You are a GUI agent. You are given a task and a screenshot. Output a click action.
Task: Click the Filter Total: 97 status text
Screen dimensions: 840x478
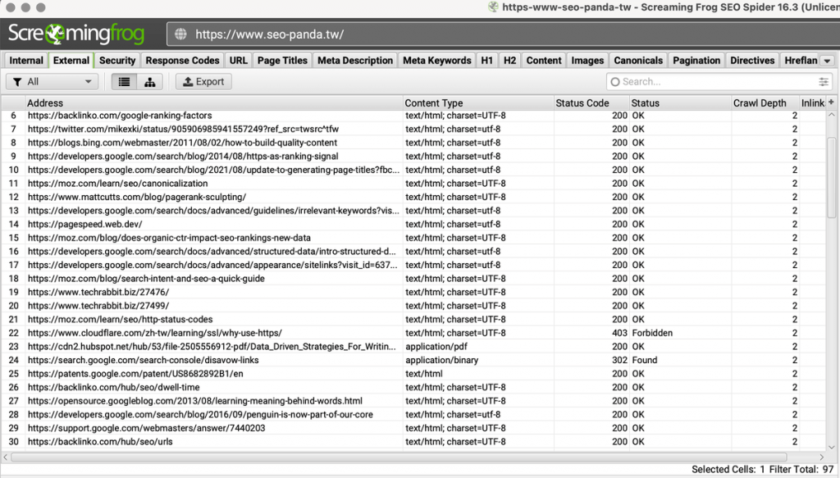pyautogui.click(x=801, y=470)
